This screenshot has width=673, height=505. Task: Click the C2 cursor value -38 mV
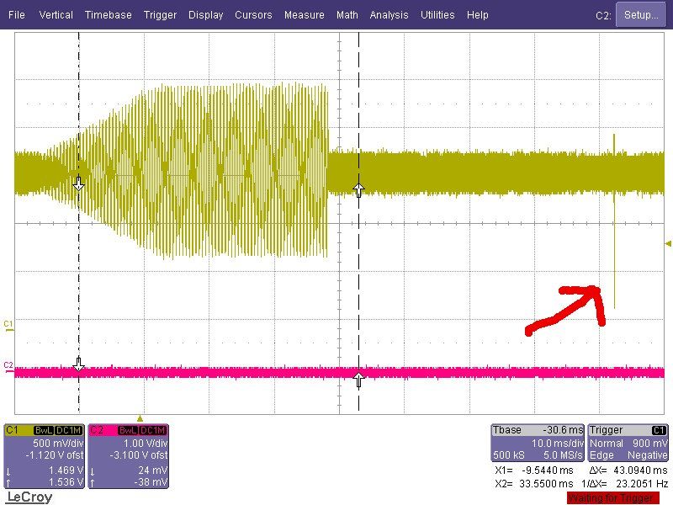click(151, 482)
